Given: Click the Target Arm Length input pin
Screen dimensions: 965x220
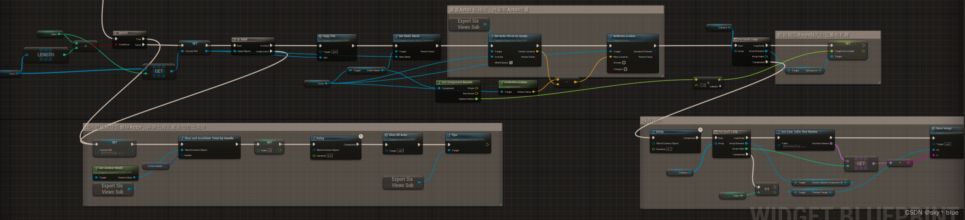Looking at the screenshot, I should [x=832, y=51].
